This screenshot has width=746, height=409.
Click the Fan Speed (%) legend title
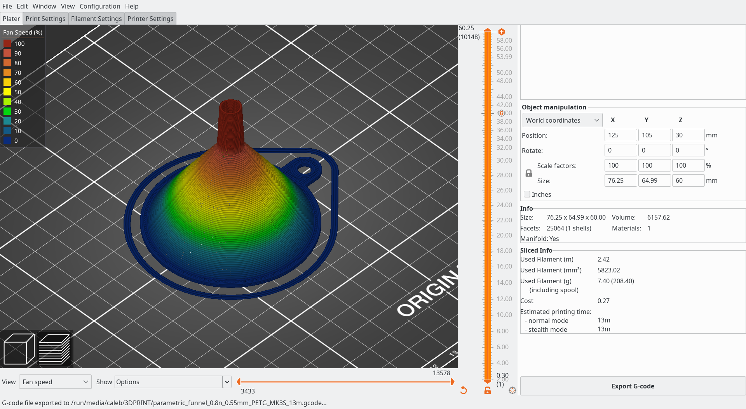[x=23, y=33]
